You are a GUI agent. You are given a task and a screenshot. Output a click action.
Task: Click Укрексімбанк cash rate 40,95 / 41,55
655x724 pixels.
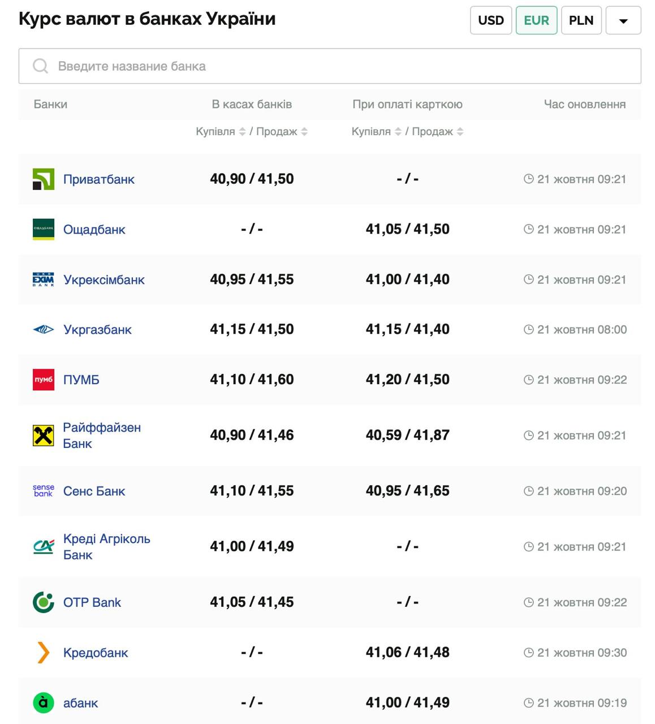(252, 279)
